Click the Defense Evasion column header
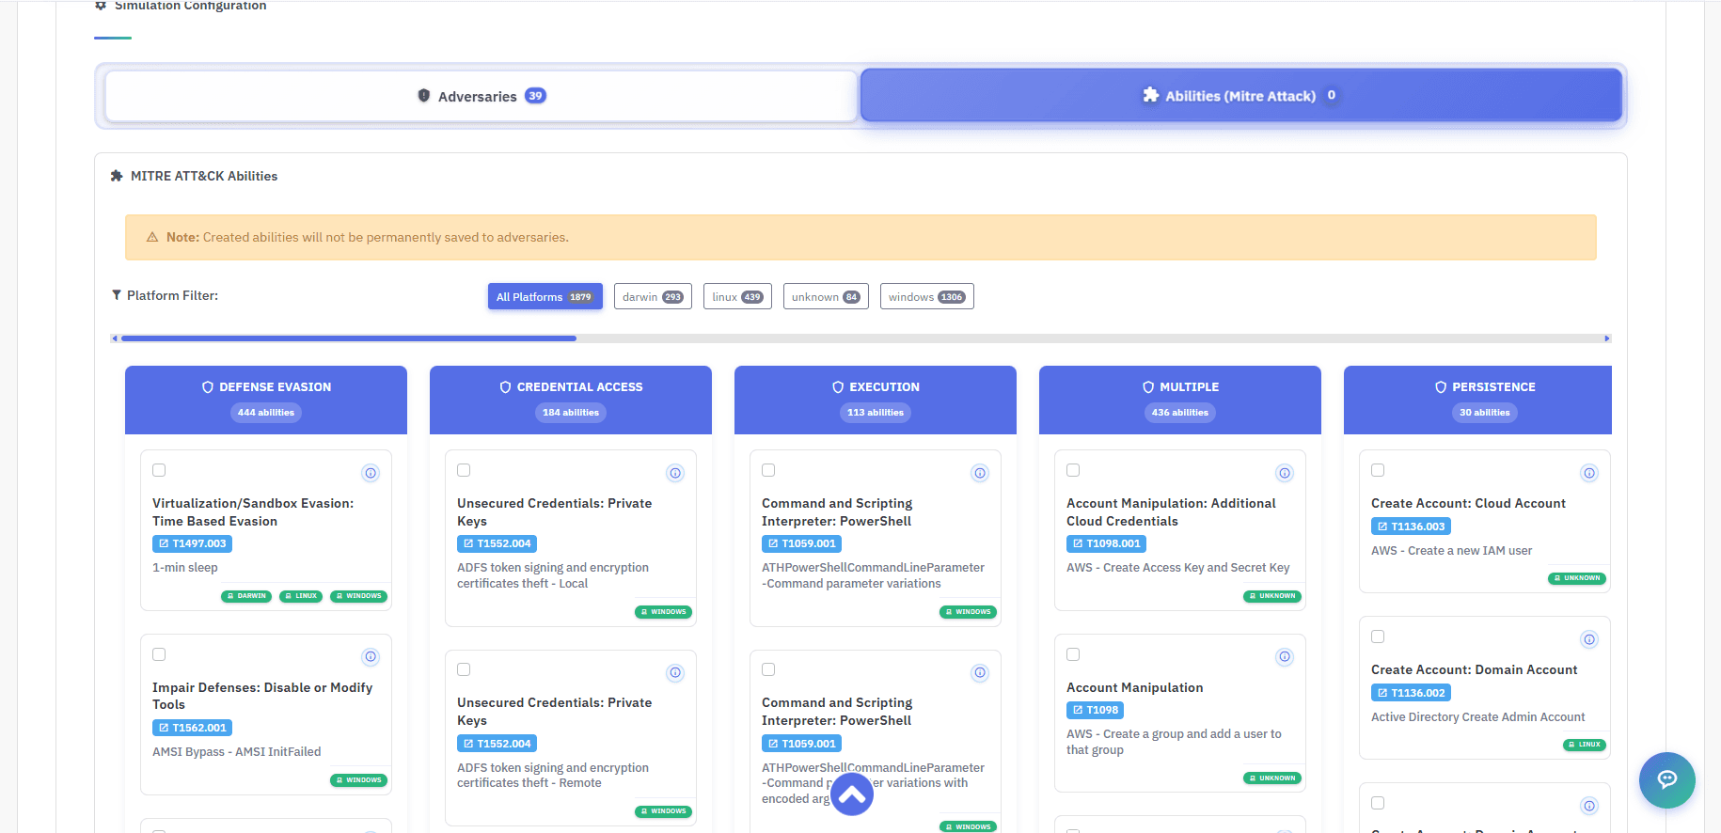 coord(266,400)
